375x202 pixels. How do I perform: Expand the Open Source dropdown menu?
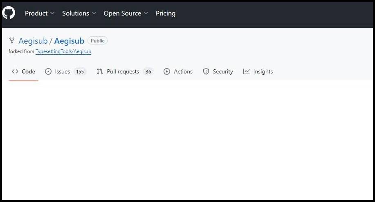pyautogui.click(x=126, y=13)
